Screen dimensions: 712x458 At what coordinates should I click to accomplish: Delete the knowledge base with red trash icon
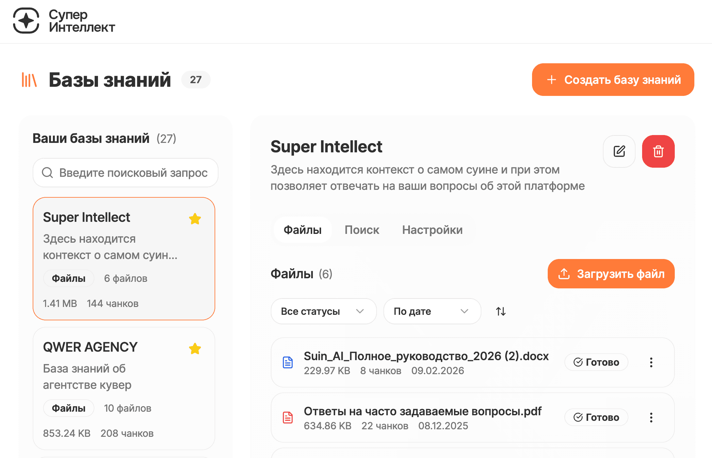click(x=658, y=151)
